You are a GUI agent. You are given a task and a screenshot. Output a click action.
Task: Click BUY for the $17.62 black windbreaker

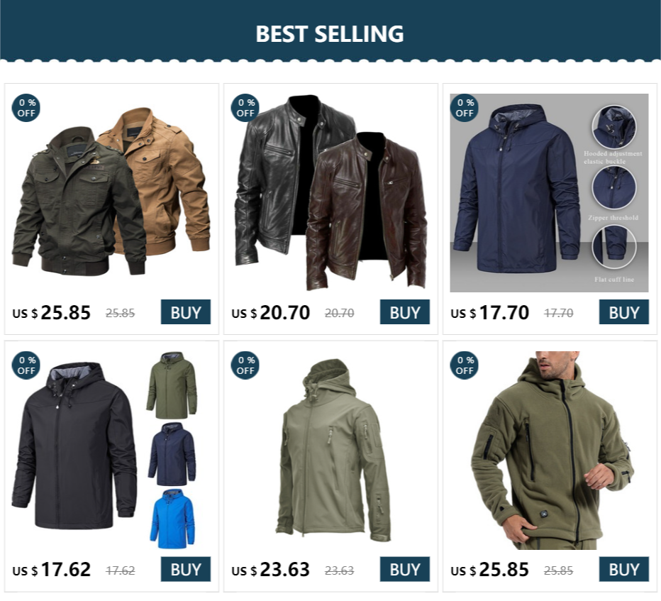click(186, 569)
